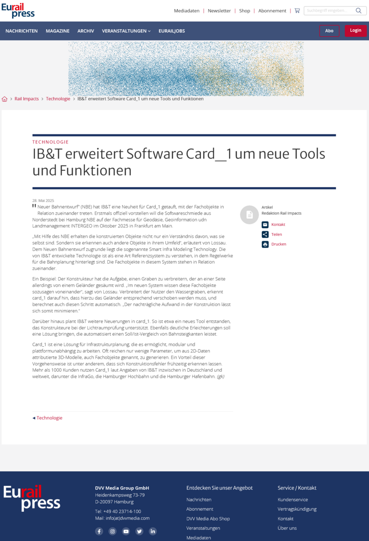Screen dimensions: 369x541
Task: Click the back to Technologie link
Action: [49, 418]
